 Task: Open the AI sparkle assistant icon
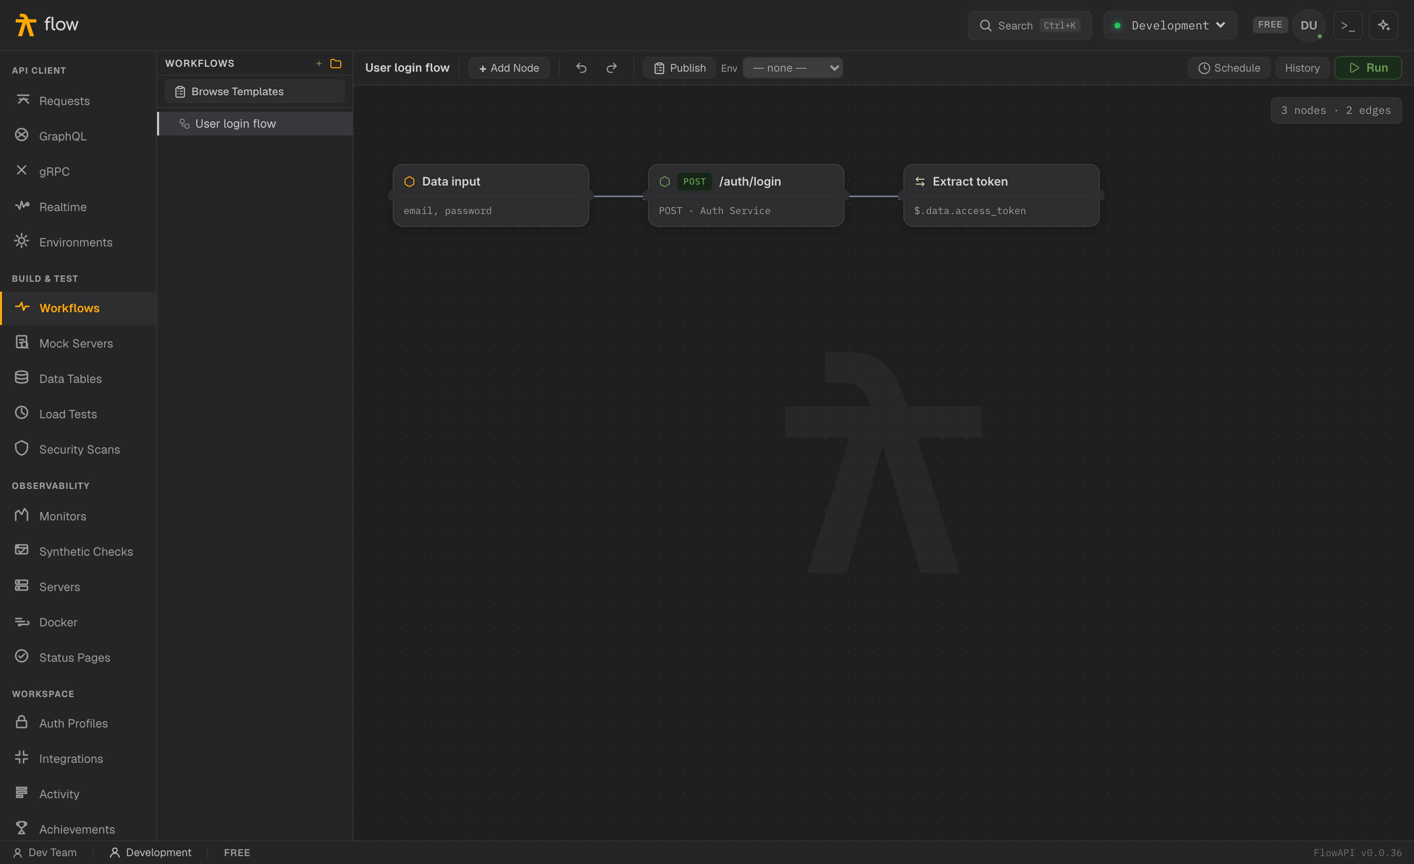[1383, 25]
